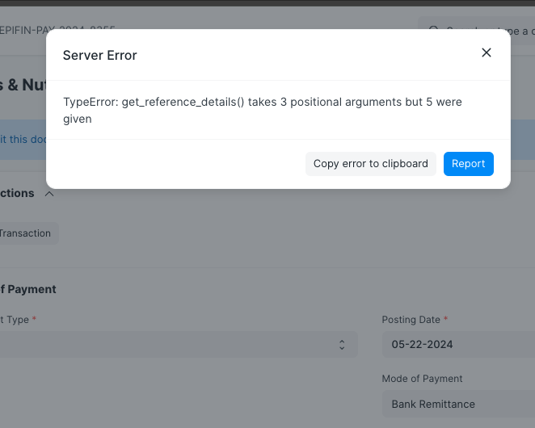Click the 'it this doc' link in banner
Viewport: 535px width, 428px height.
pos(23,140)
